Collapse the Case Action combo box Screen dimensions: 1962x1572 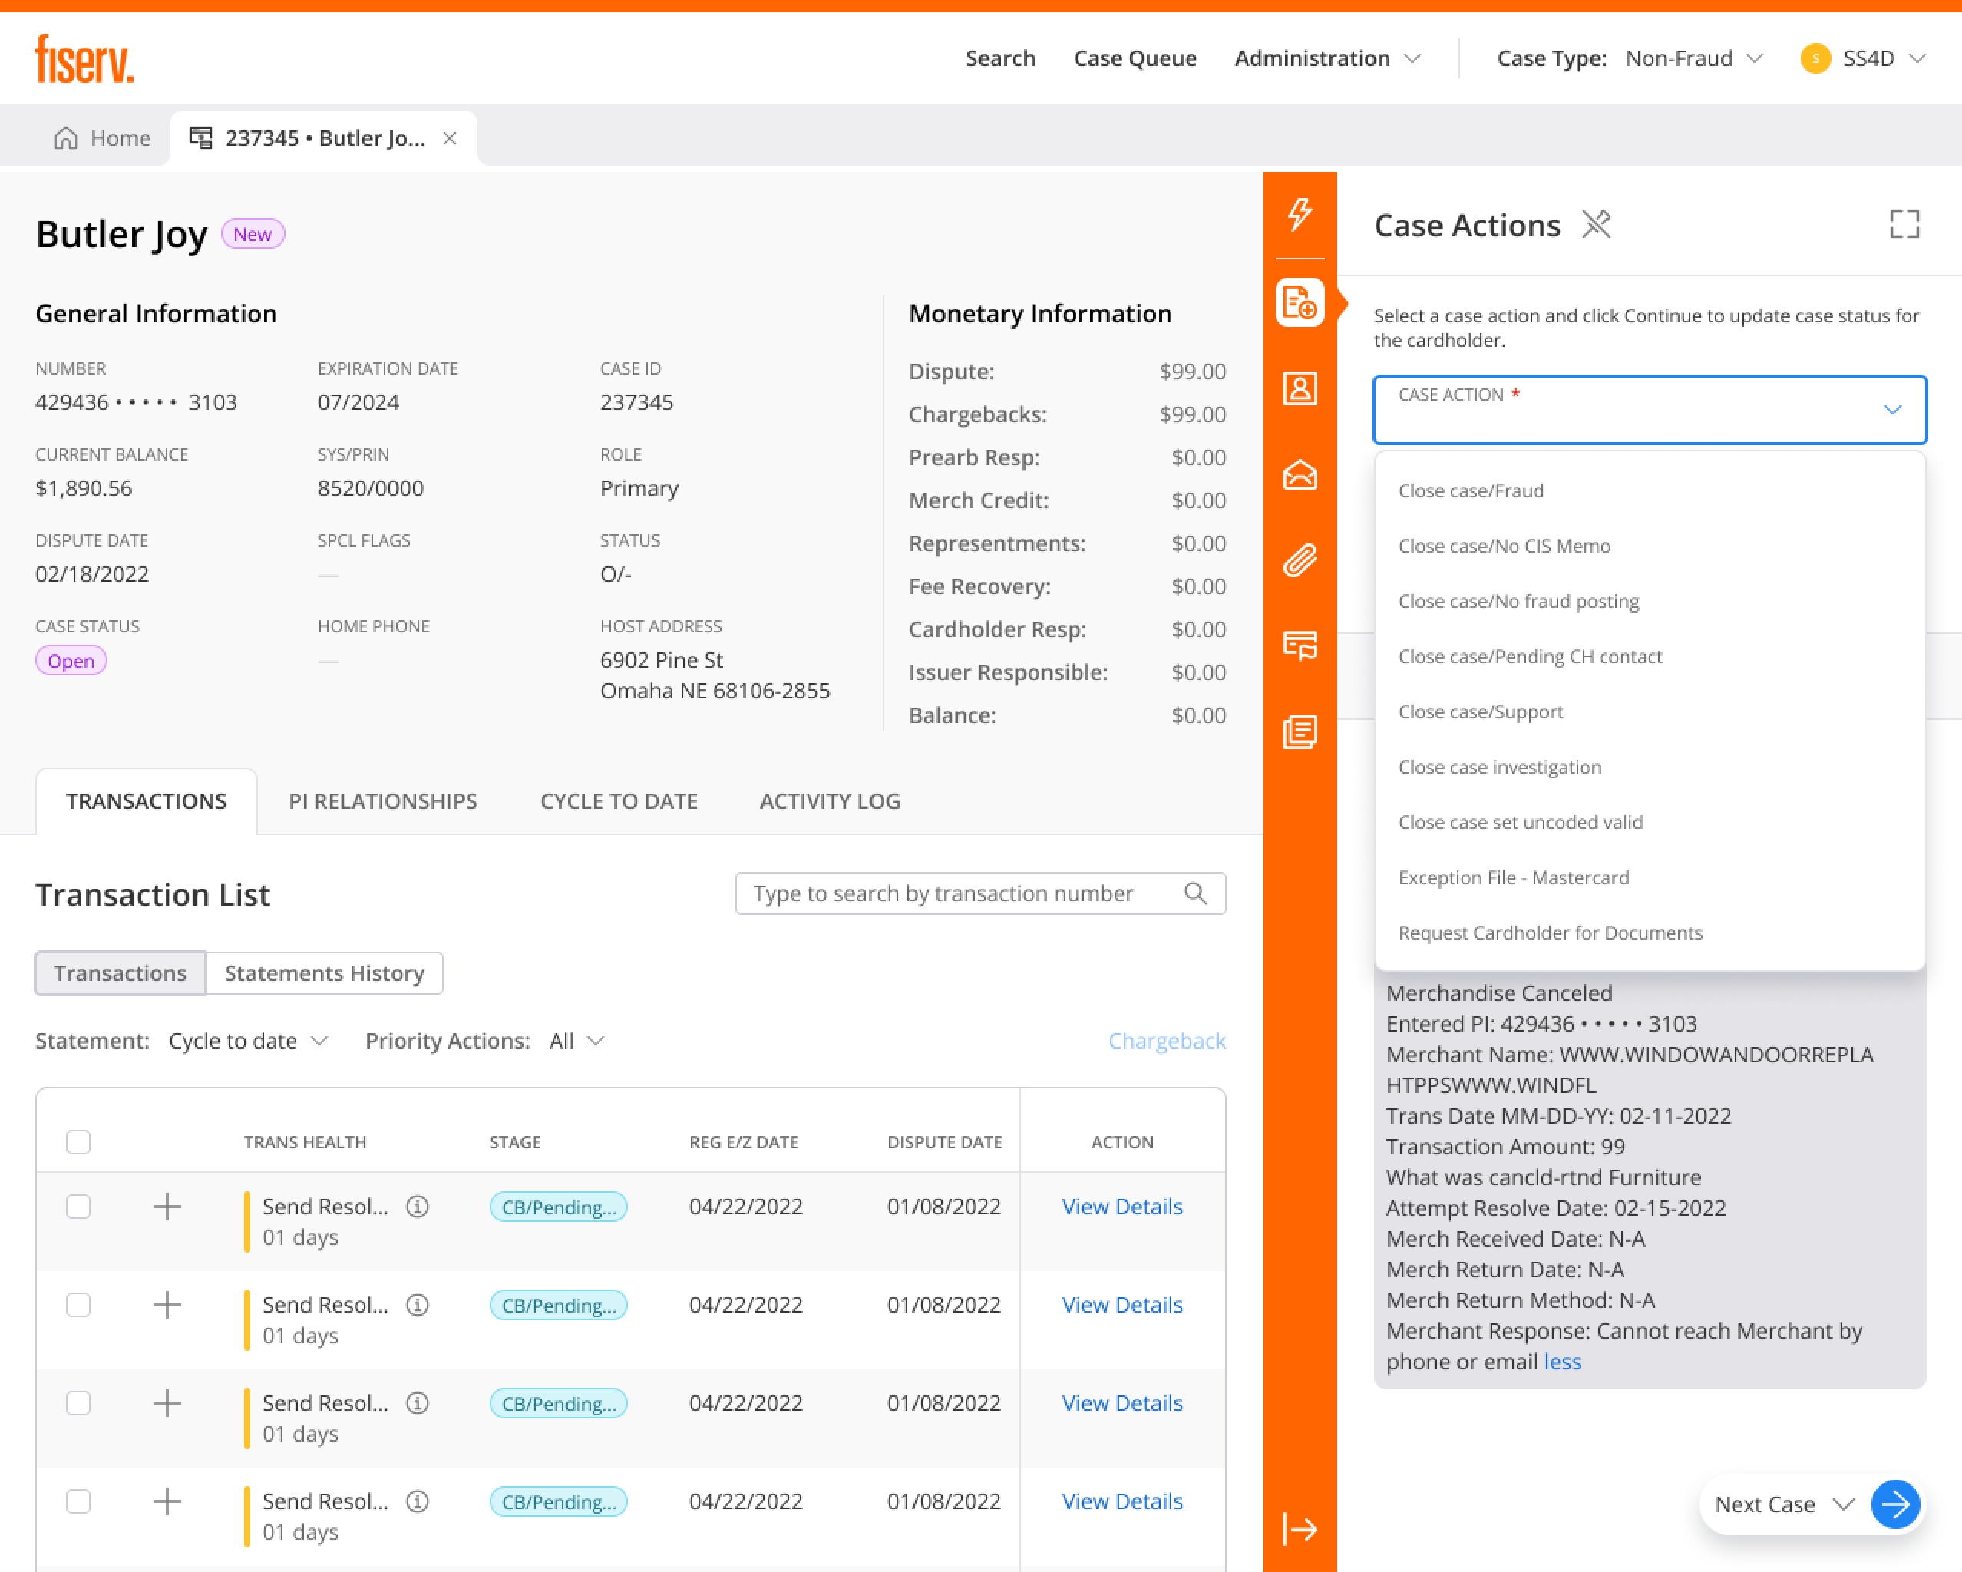1650,410
